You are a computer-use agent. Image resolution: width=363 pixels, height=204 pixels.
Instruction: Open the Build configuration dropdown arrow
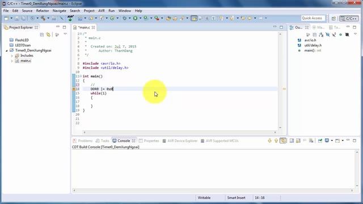[48, 18]
